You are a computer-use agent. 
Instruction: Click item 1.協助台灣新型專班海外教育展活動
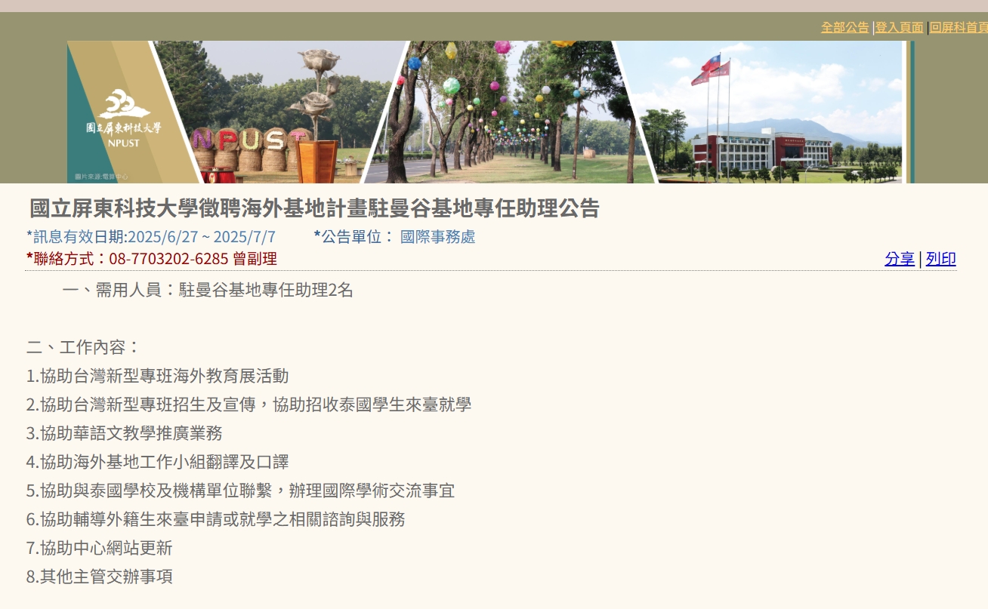point(157,377)
